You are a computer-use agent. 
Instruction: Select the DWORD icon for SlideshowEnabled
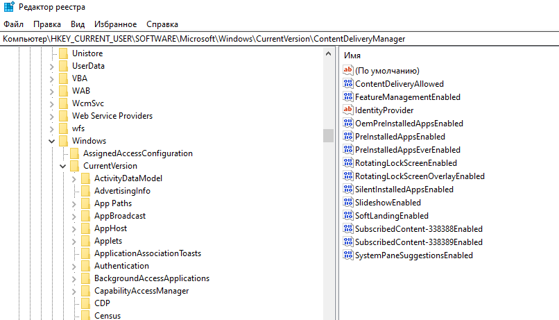[x=348, y=203]
